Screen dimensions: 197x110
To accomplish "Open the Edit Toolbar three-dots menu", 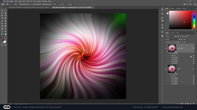I will [6, 37].
